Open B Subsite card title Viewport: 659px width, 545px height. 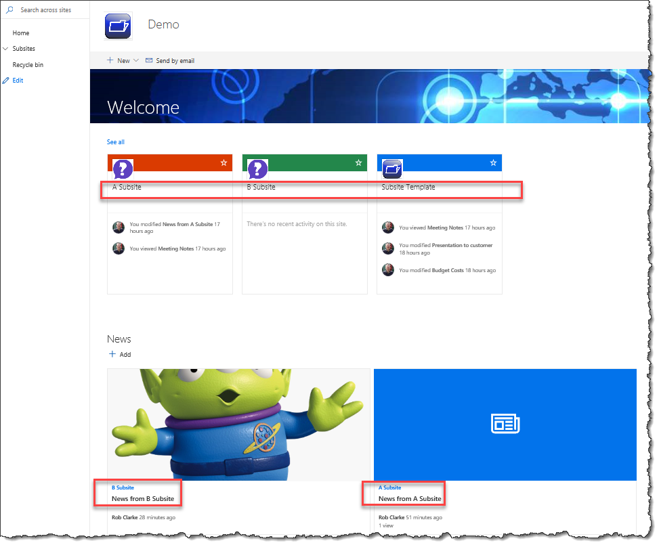(261, 187)
